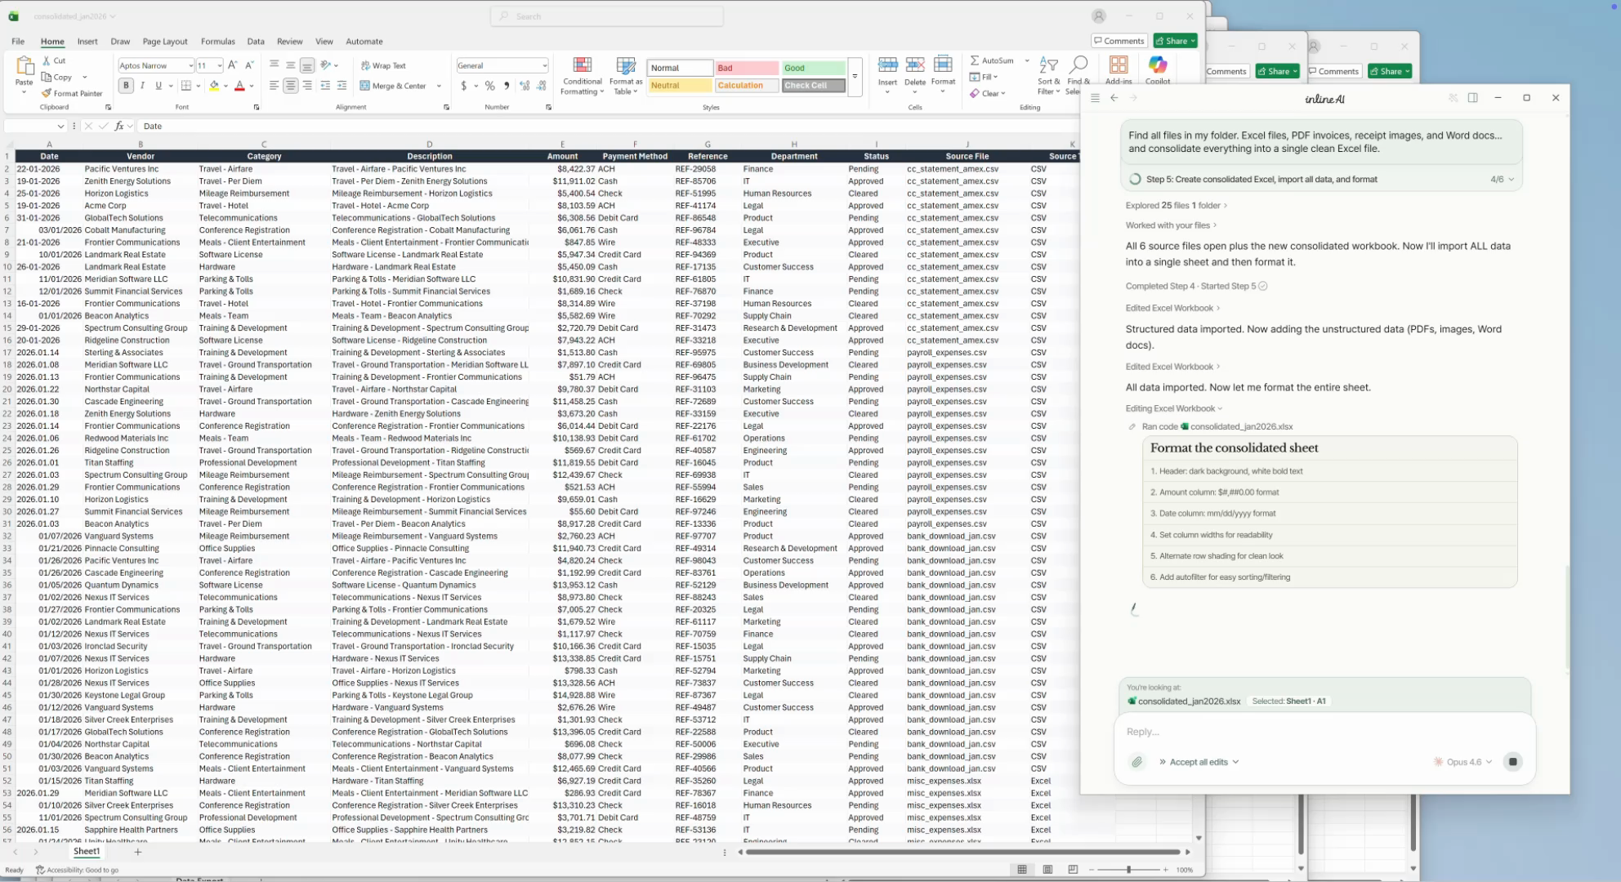Click the paperclip attach icon in reply box
Viewport: 1621px width, 882px height.
[1136, 762]
